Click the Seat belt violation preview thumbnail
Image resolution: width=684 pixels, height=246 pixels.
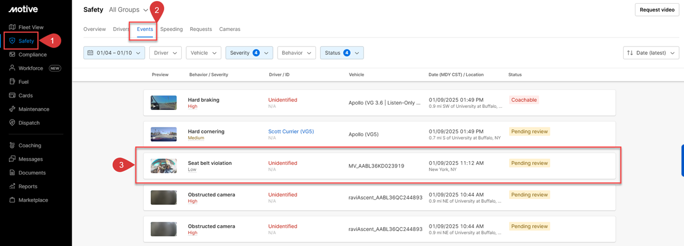164,166
